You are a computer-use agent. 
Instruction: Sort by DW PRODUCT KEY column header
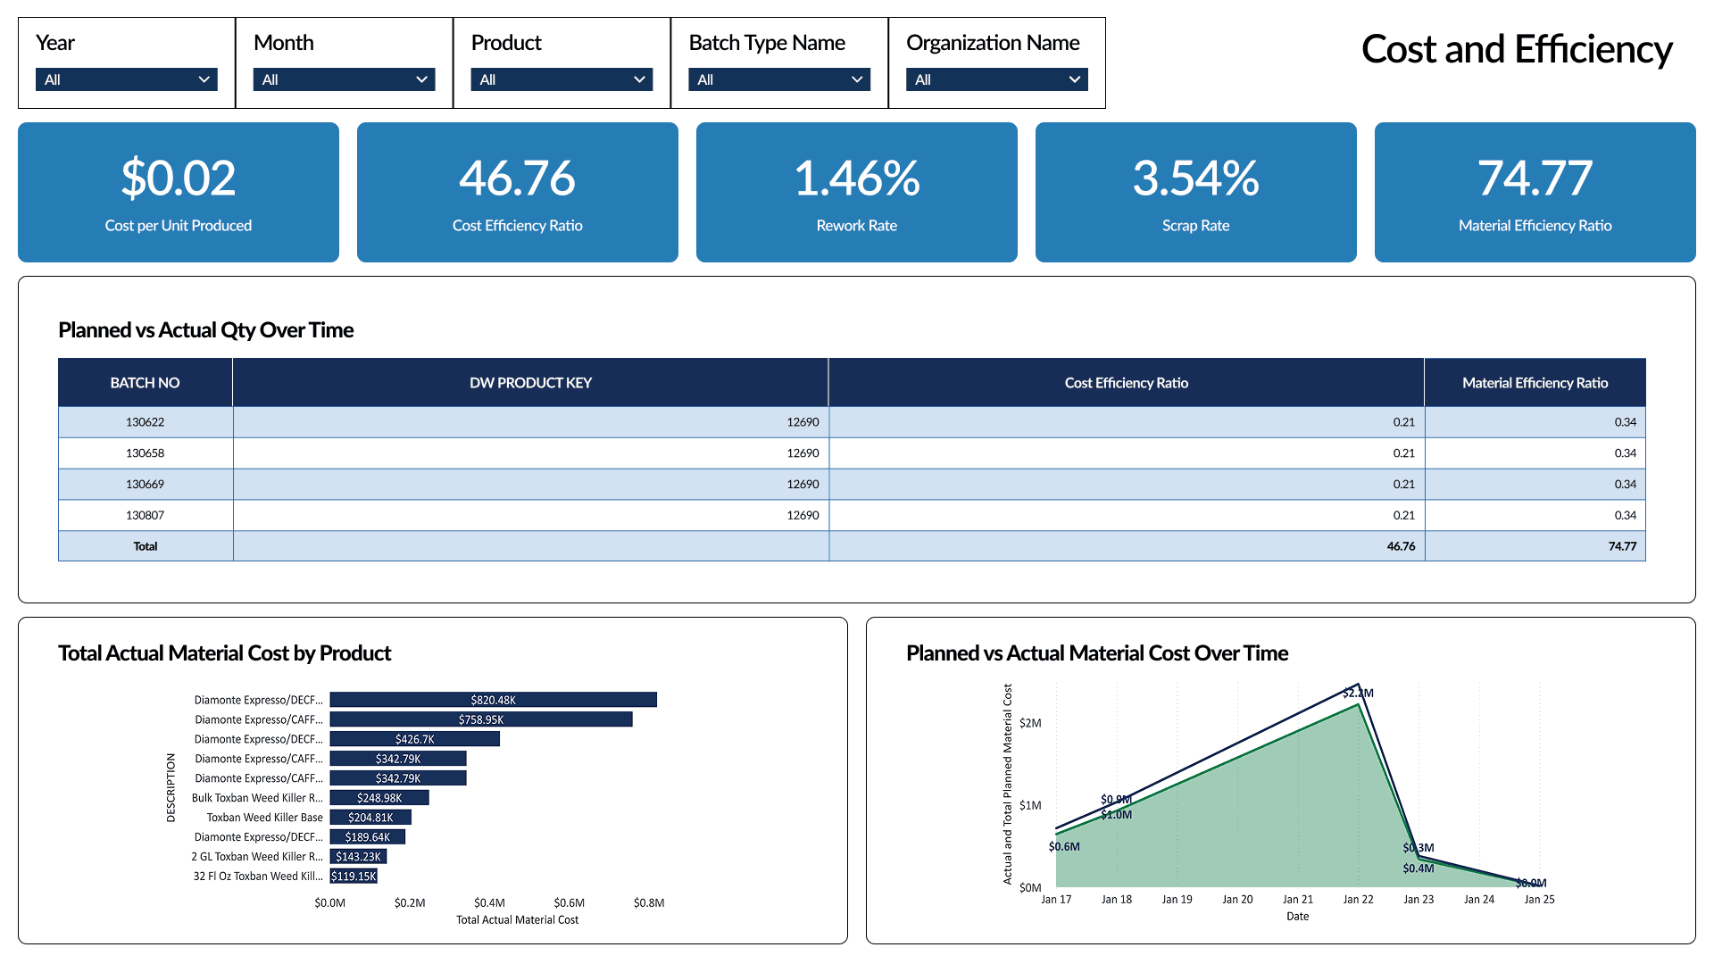pos(530,383)
